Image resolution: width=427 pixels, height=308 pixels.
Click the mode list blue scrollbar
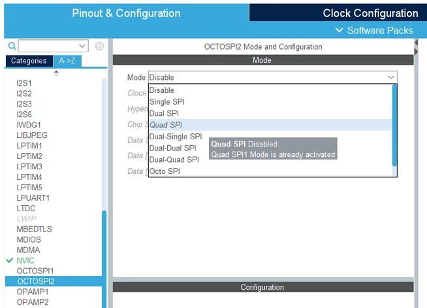point(394,126)
